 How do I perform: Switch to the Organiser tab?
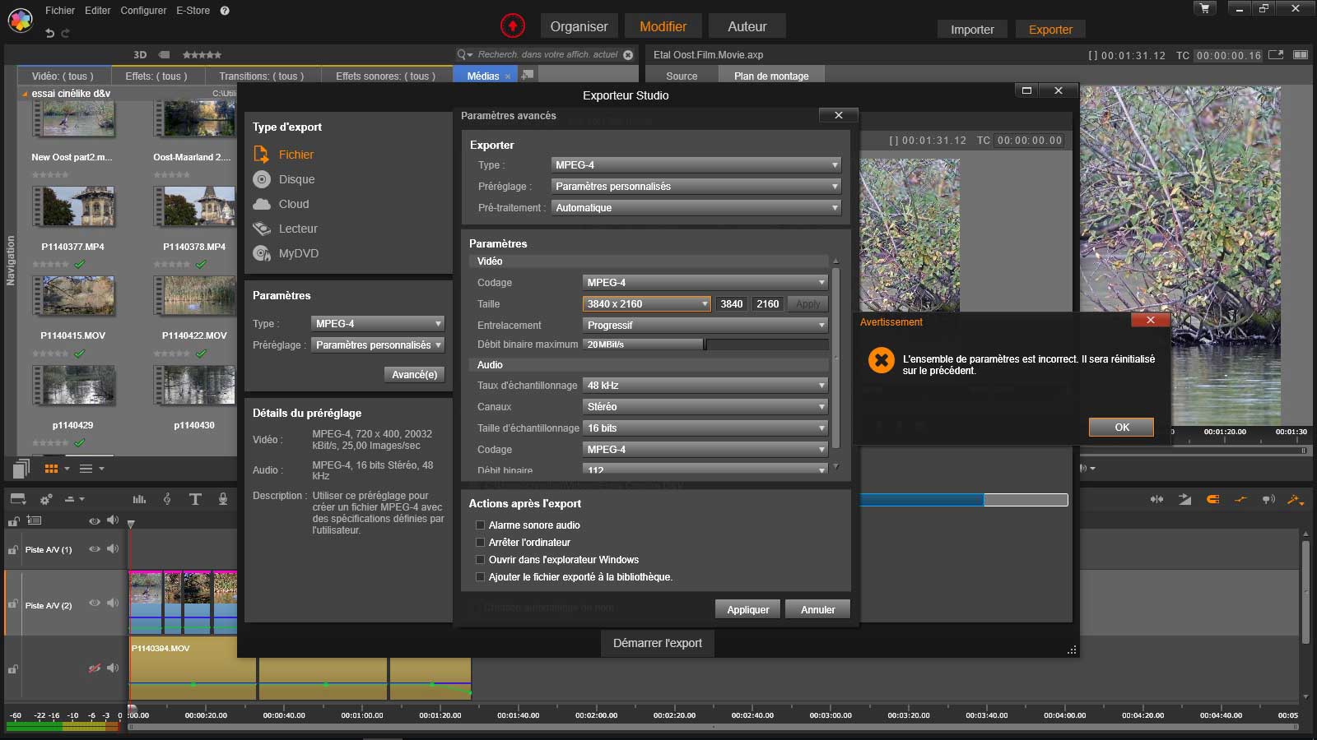[579, 26]
